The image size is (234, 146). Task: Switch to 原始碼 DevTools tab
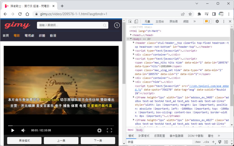(x=174, y=21)
